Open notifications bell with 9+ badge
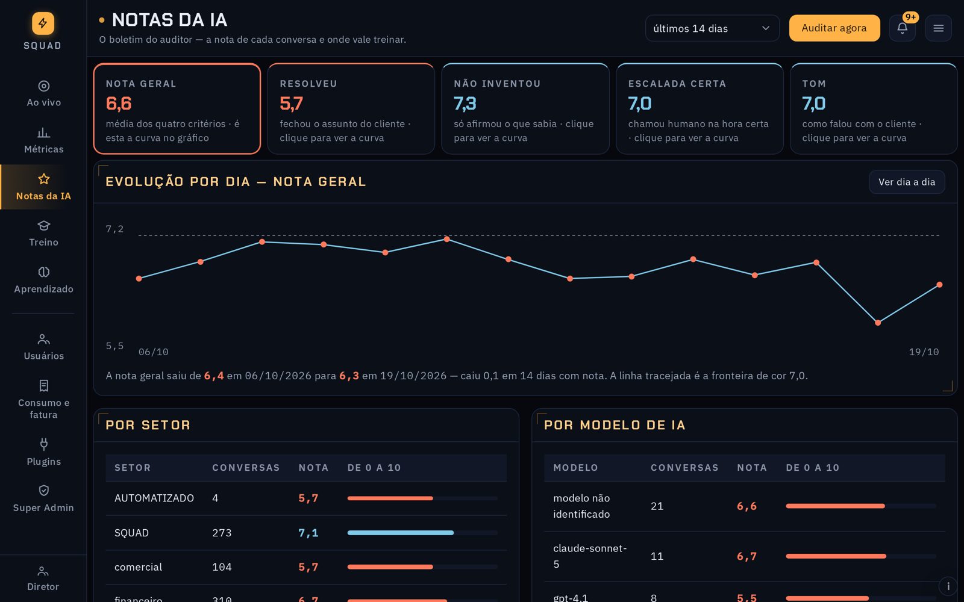Viewport: 964px width, 602px height. pyautogui.click(x=902, y=28)
